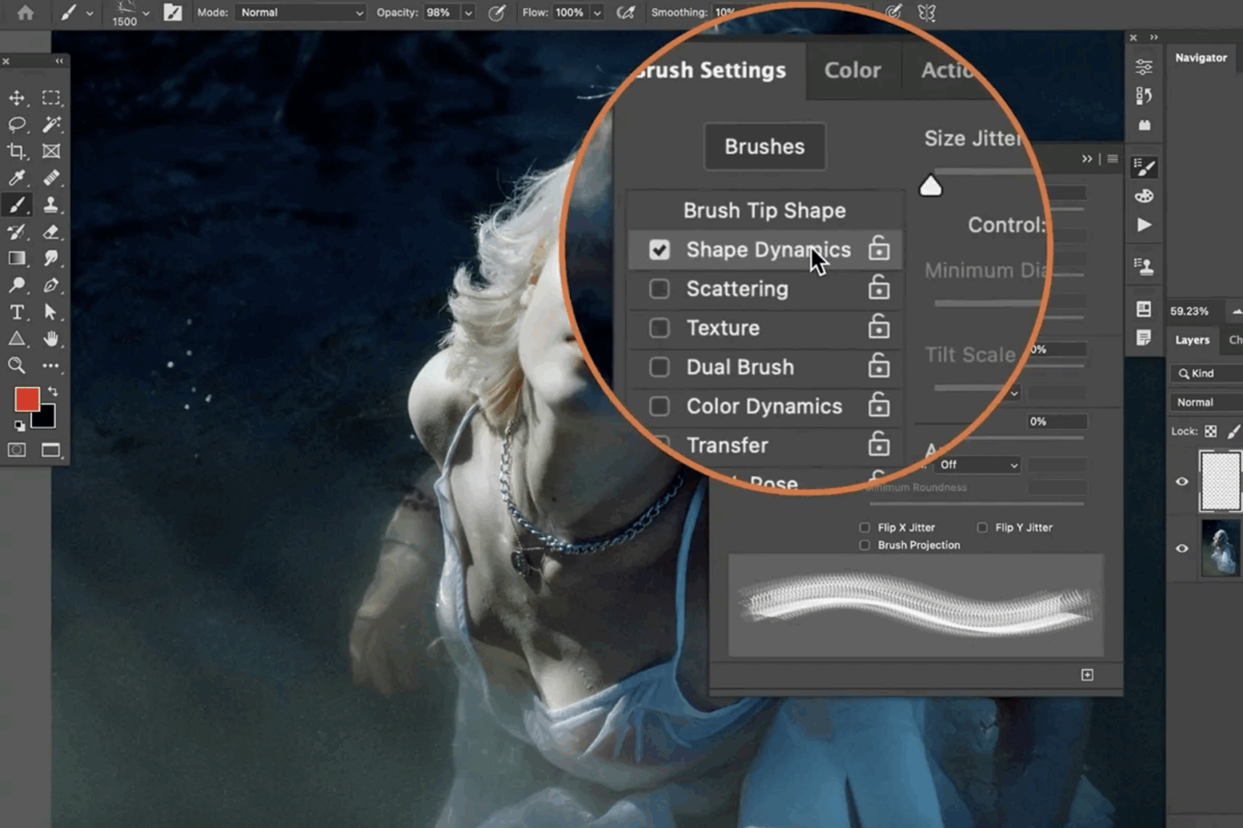Open the Actions panel play icon
Screen dimensions: 1243x828
tap(1145, 225)
